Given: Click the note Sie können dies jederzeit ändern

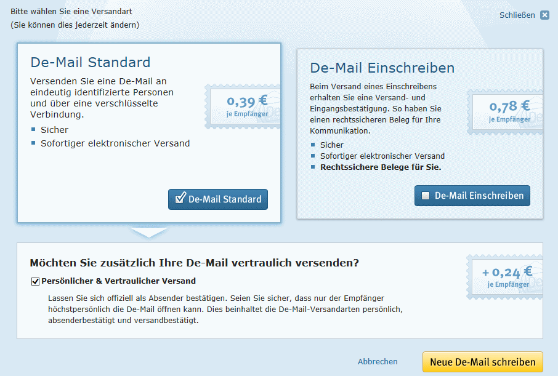Looking at the screenshot, I should tap(75, 25).
